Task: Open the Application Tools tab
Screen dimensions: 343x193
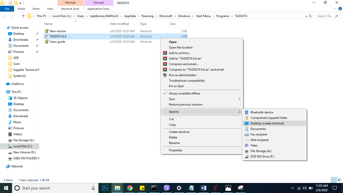Action: click(x=98, y=9)
